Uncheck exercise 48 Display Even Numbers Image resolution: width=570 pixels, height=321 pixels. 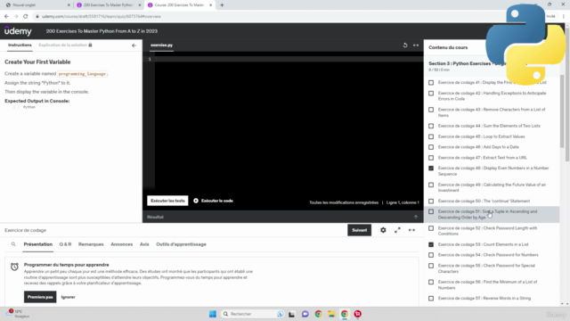coord(431,169)
